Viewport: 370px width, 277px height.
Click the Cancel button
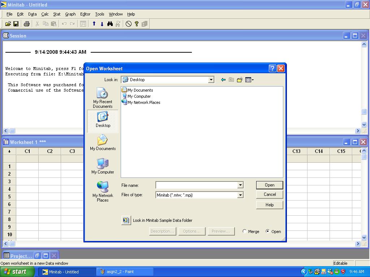270,194
